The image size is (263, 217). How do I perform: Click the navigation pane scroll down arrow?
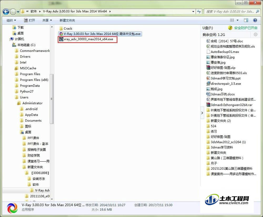pos(52,199)
